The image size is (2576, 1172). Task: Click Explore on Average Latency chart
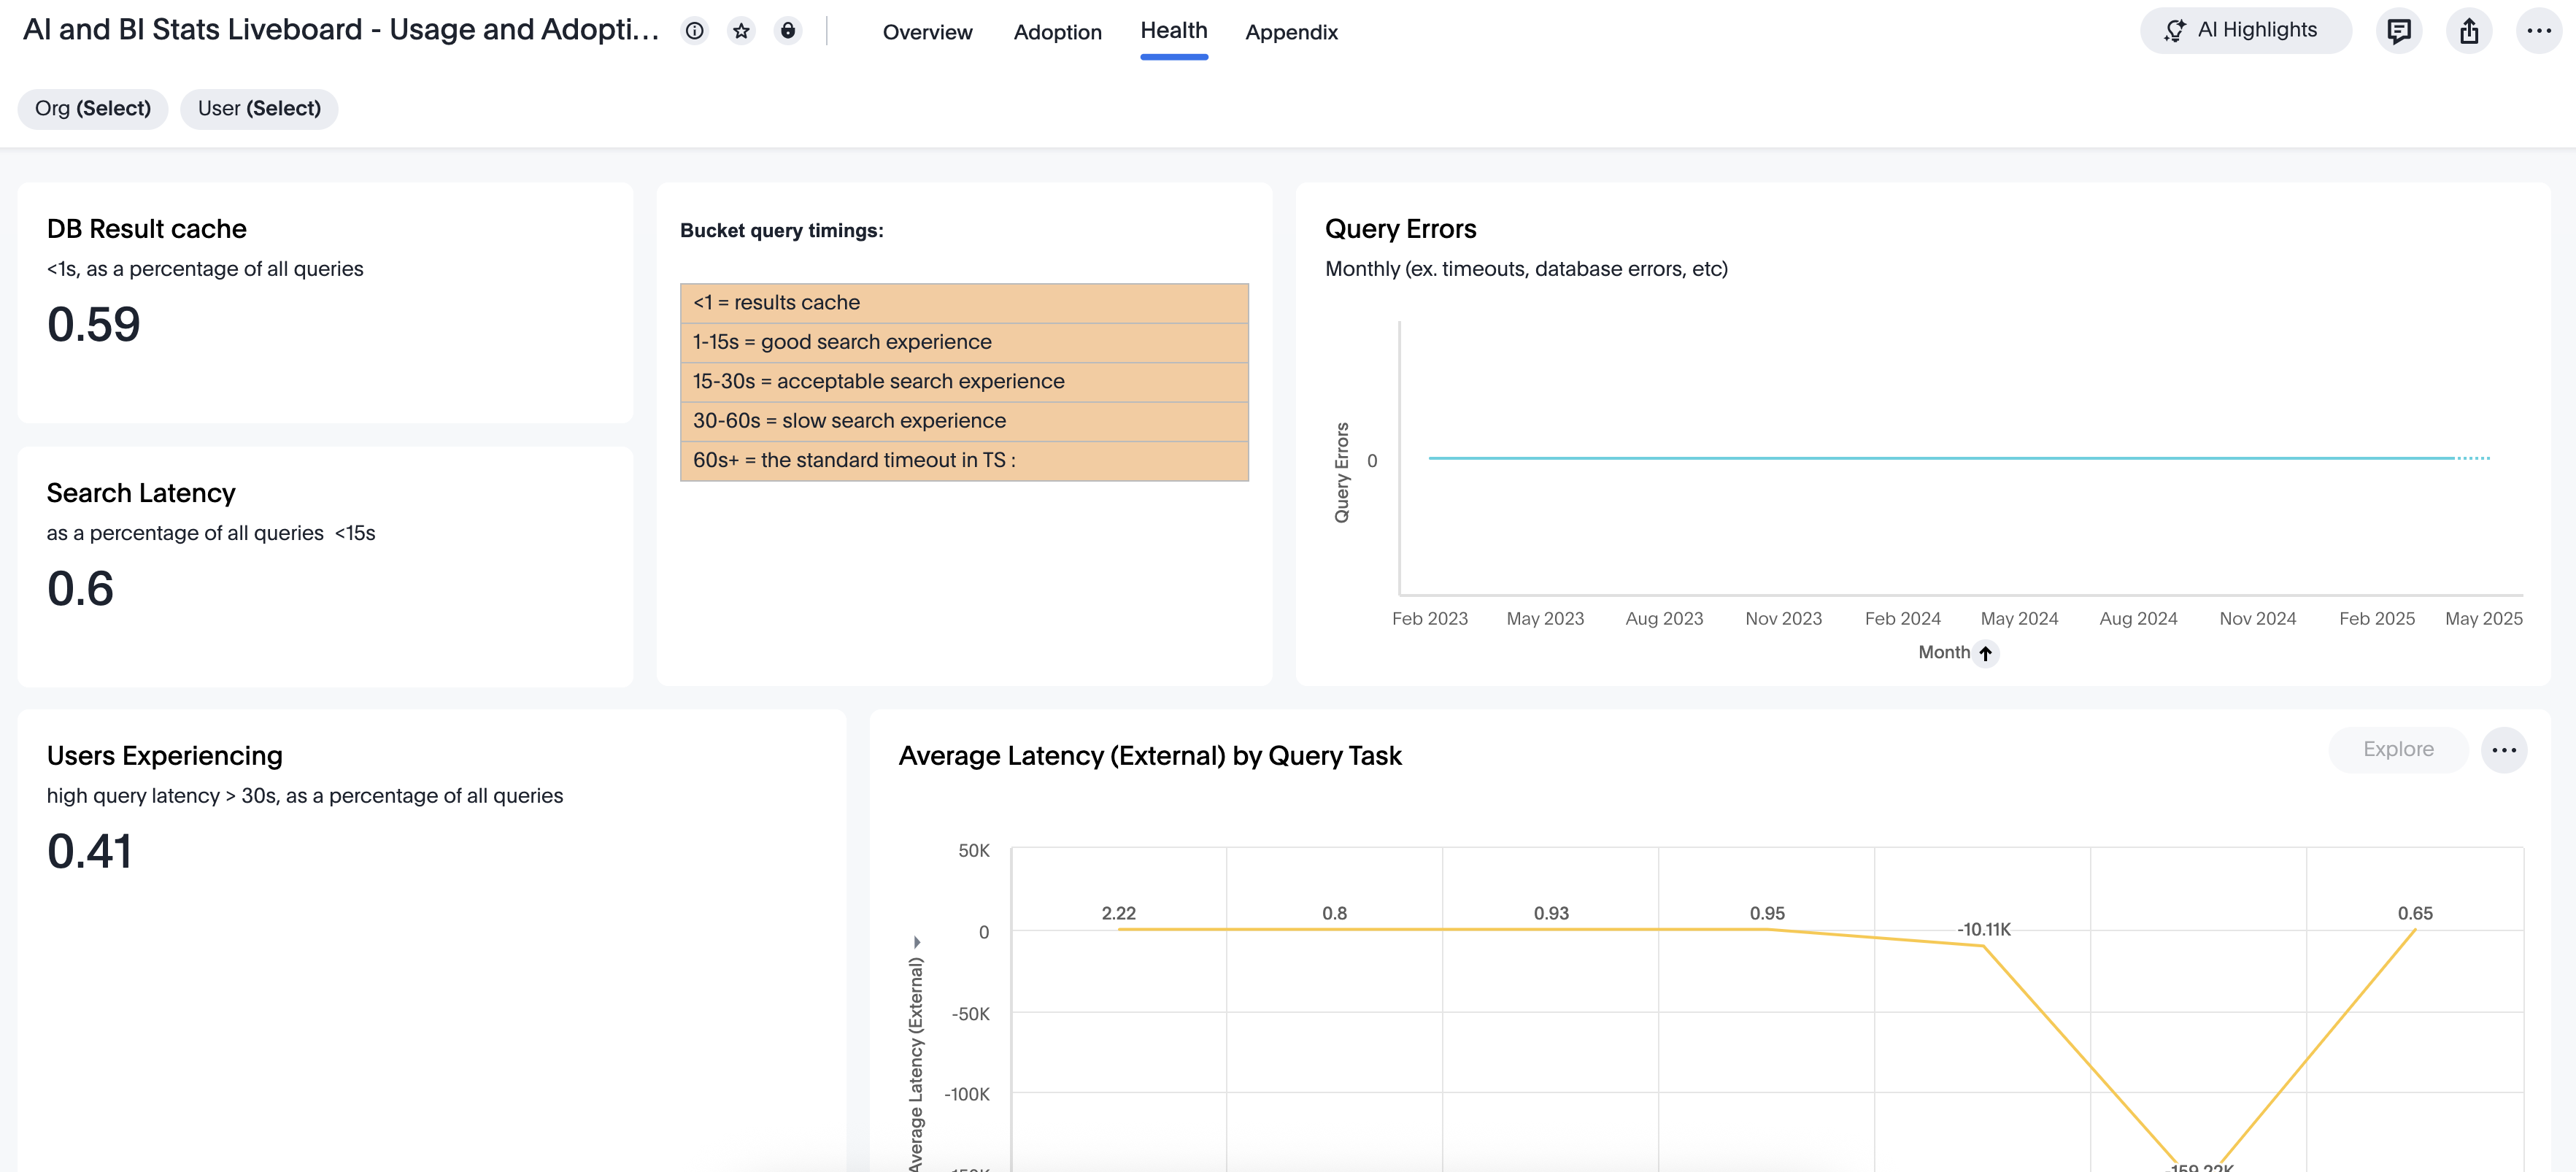(2398, 749)
